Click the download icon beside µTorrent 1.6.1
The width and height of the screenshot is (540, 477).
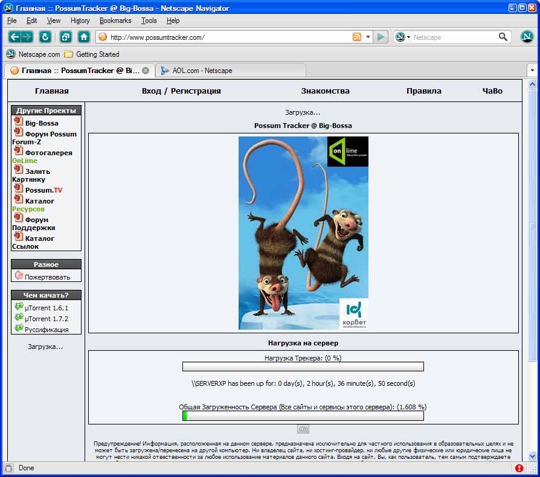coord(19,306)
